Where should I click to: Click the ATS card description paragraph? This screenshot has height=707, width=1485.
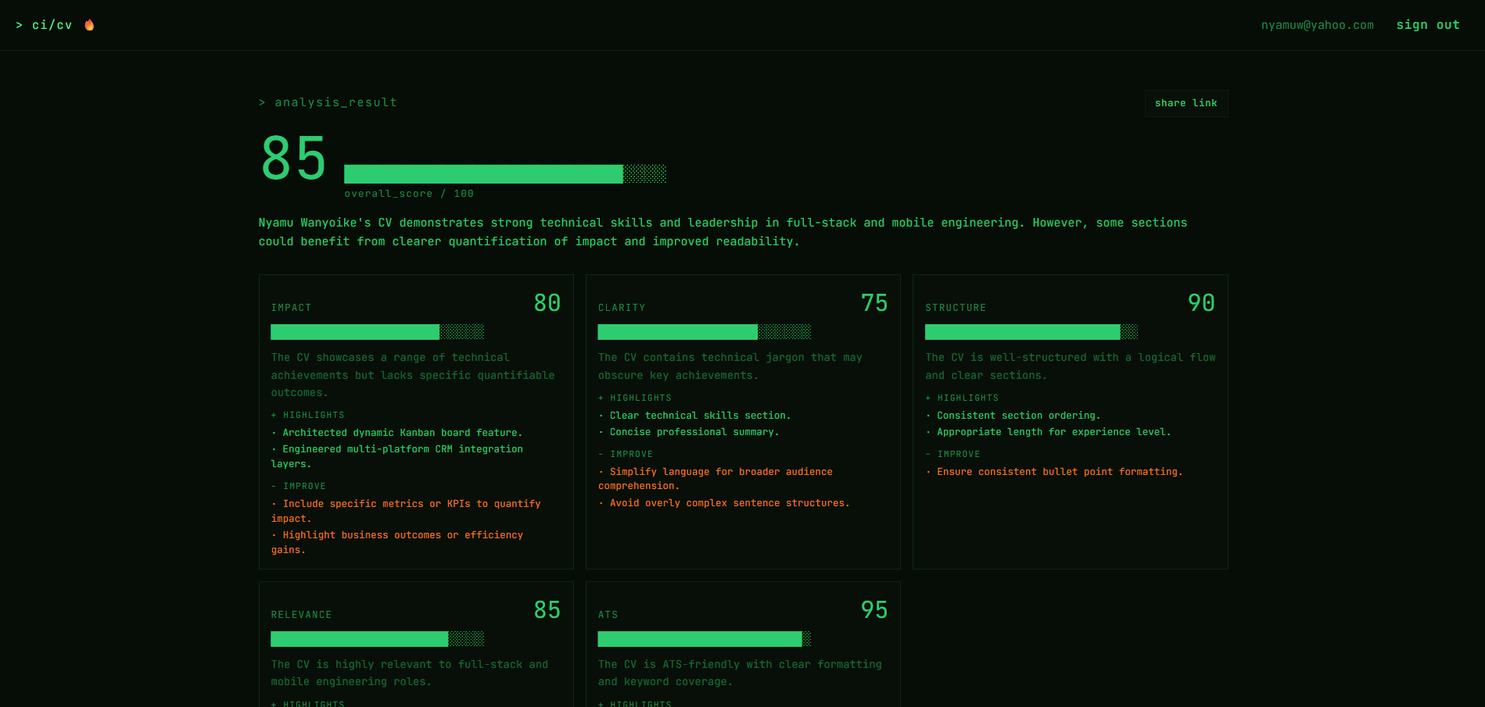coord(740,673)
